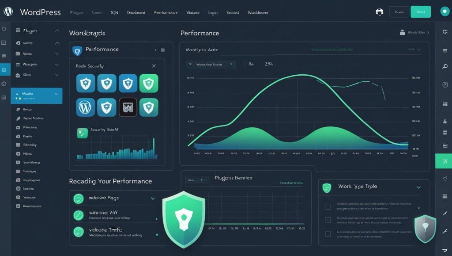
Task: Open the 'Plugin' item in top navigation
Action: [76, 13]
